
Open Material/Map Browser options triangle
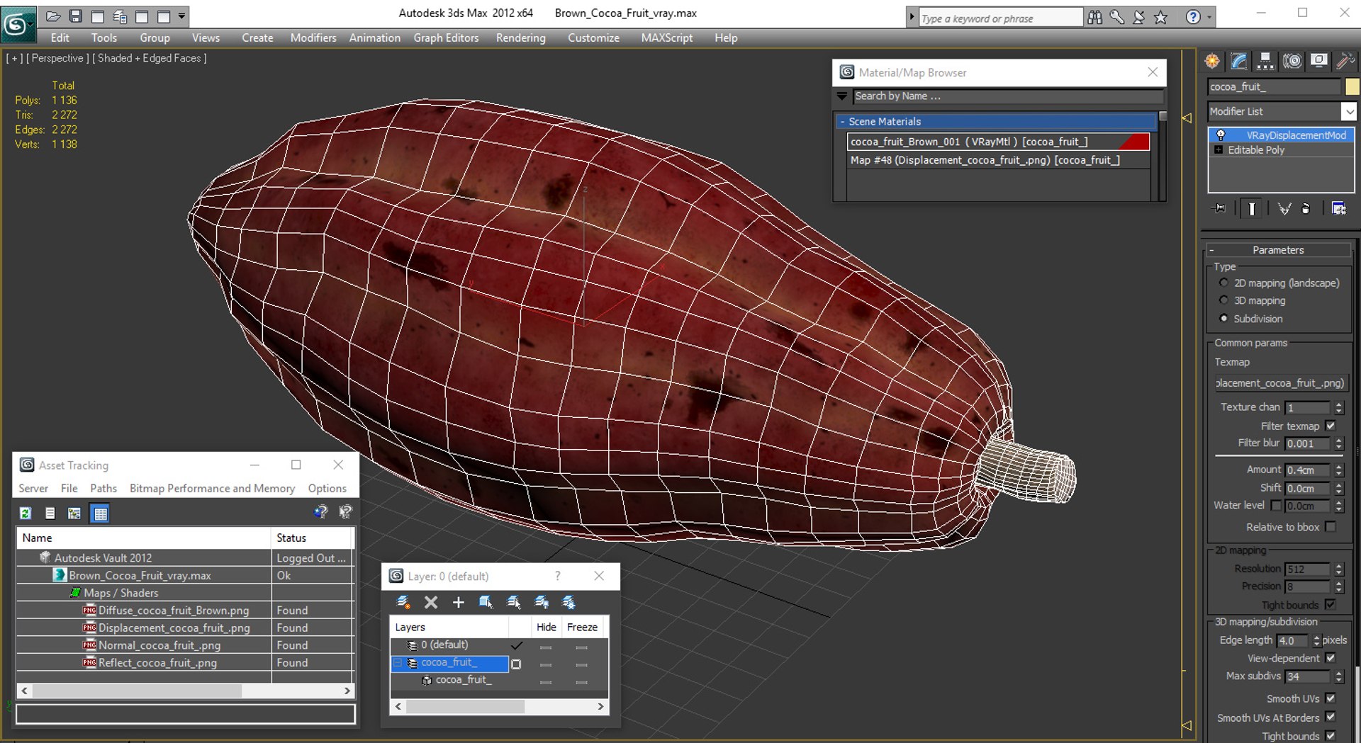(842, 96)
